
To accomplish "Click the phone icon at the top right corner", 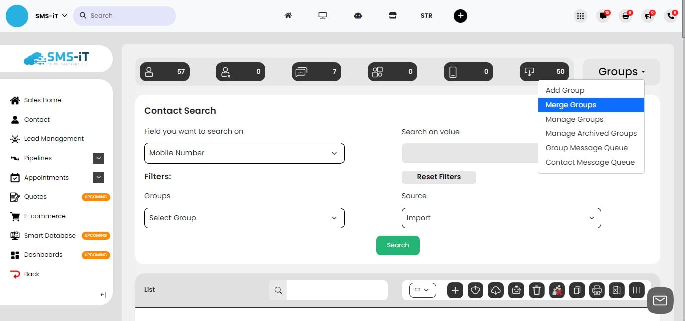I will 671,16.
